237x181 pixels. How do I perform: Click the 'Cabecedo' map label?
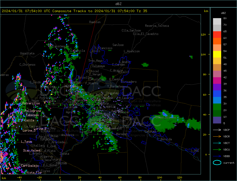point(32,115)
